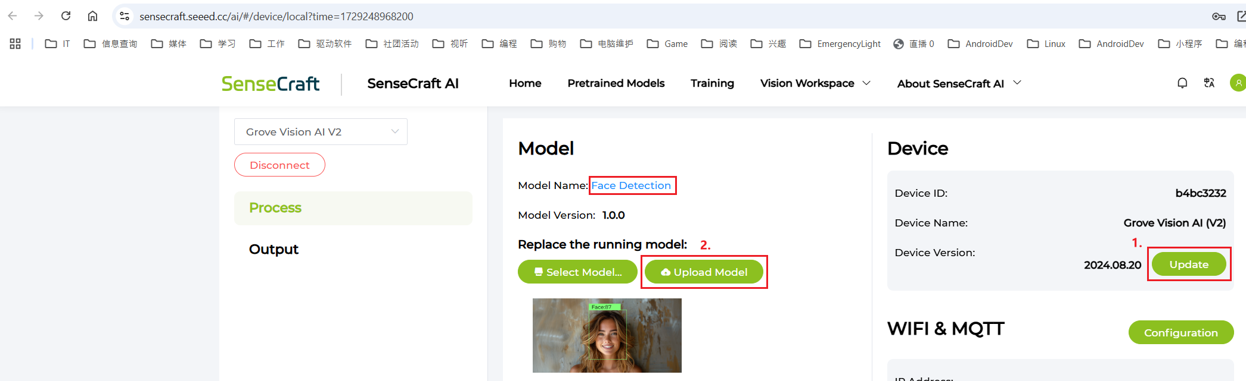Image resolution: width=1246 pixels, height=381 pixels.
Task: Expand the Vision Workspace menu
Action: click(815, 83)
